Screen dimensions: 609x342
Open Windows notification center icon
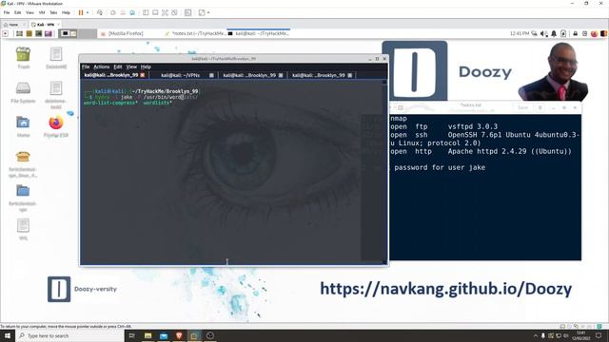[599, 335]
